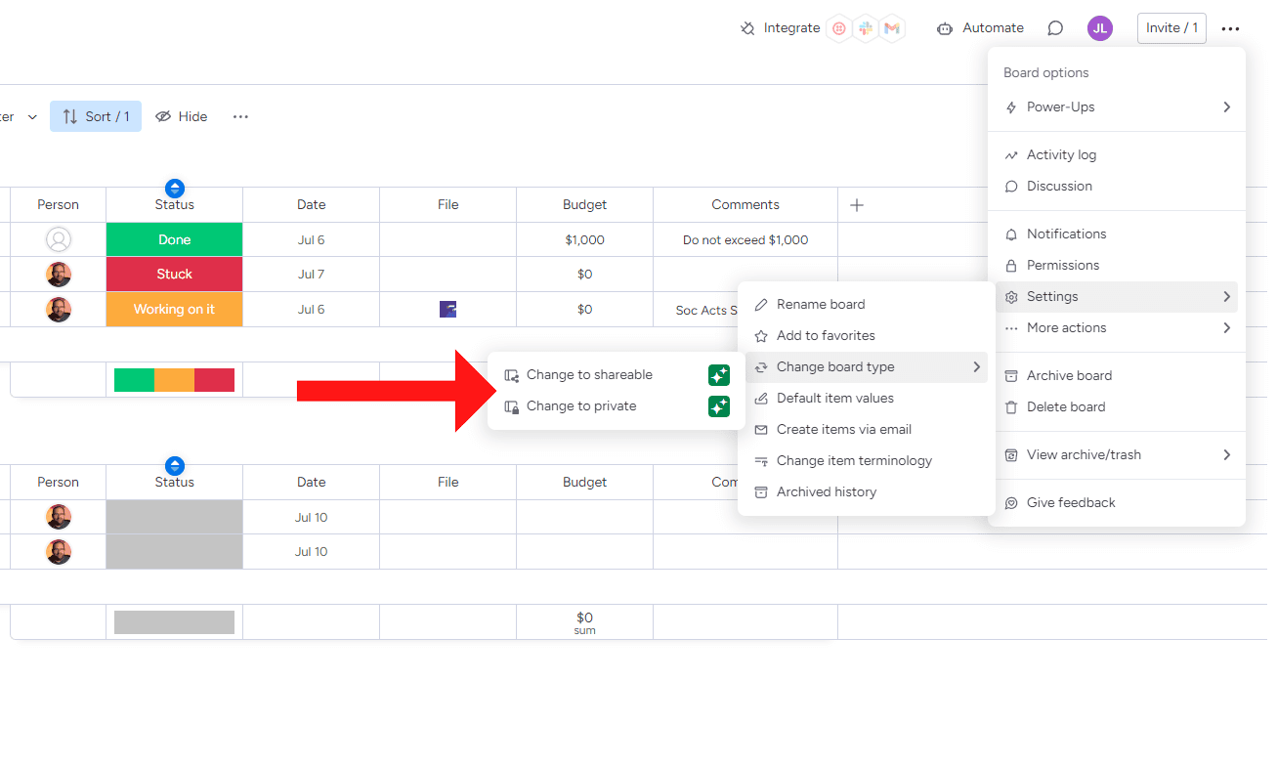1277x766 pixels.
Task: Select Rename board
Action: 867,305
